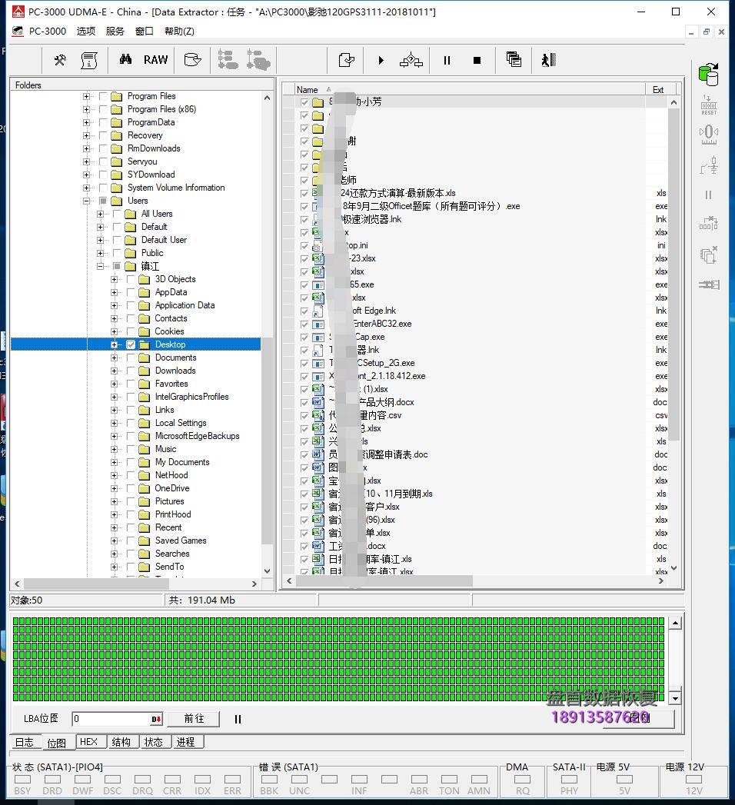
Task: Switch to the 结构 tab
Action: (121, 742)
